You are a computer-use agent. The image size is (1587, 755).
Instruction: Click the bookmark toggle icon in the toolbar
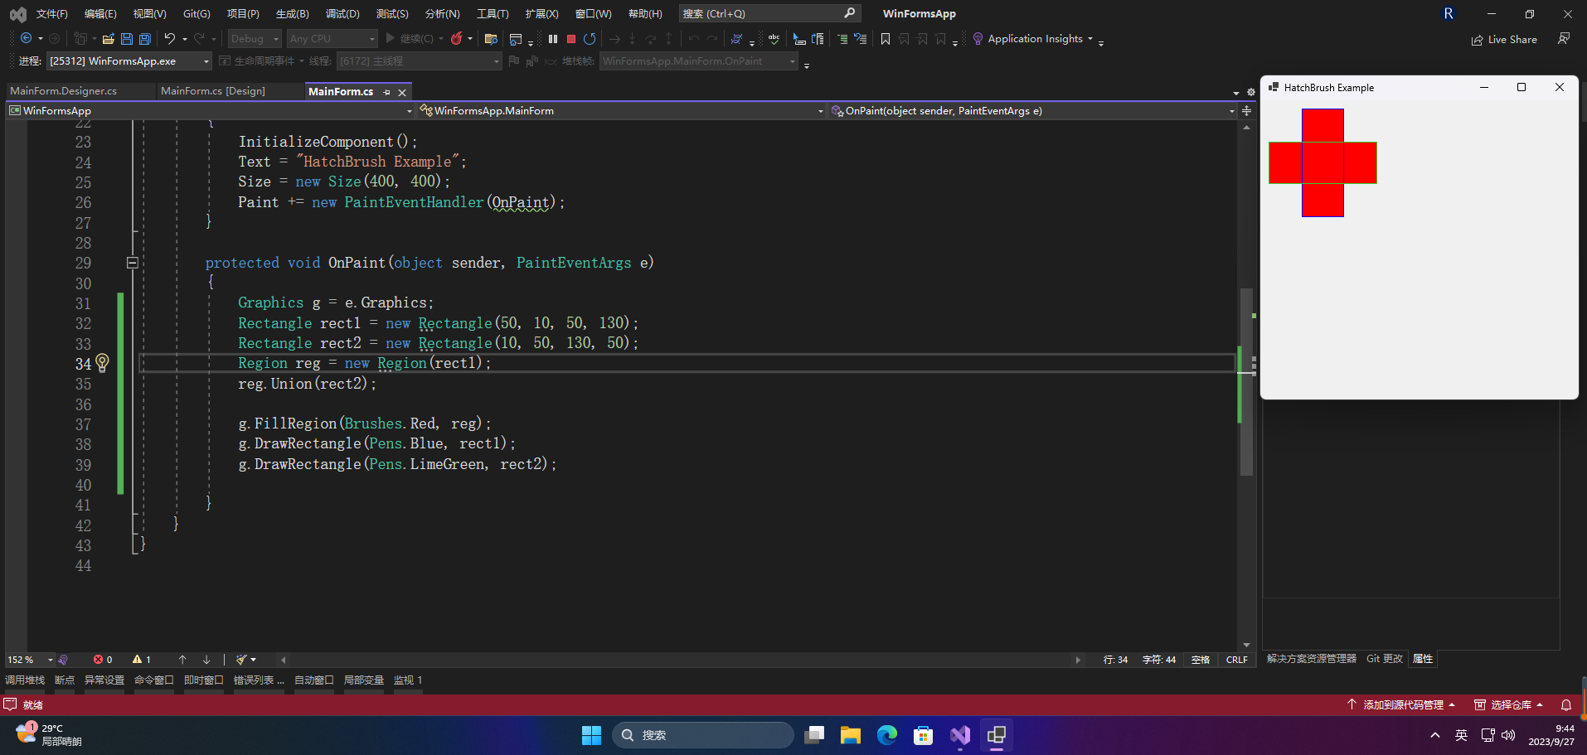886,38
